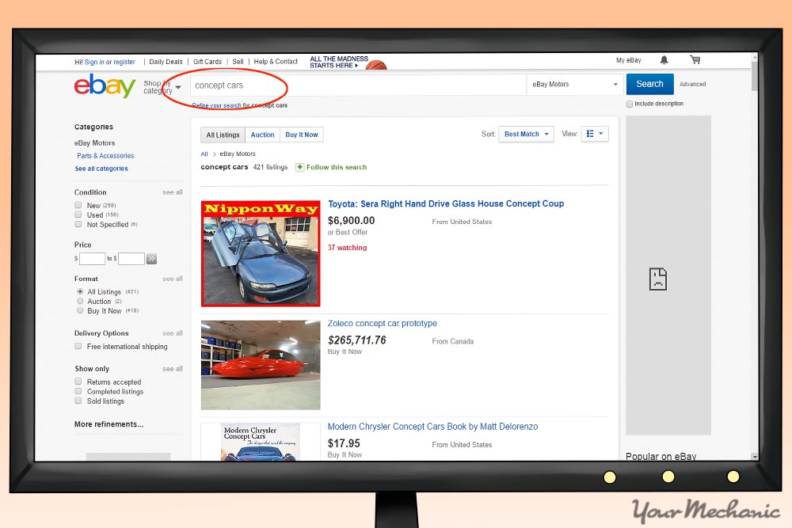
Task: Open Gift Cards in top menu
Action: 207,62
